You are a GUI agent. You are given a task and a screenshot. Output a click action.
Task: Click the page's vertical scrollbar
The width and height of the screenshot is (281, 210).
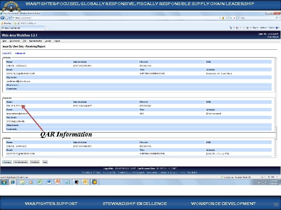[x=276, y=107]
